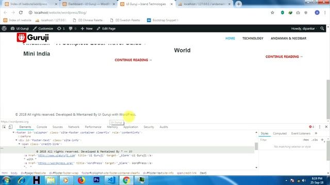Close the DevTools panel
Image resolution: width=330 pixels, height=185 pixels.
coord(326,127)
